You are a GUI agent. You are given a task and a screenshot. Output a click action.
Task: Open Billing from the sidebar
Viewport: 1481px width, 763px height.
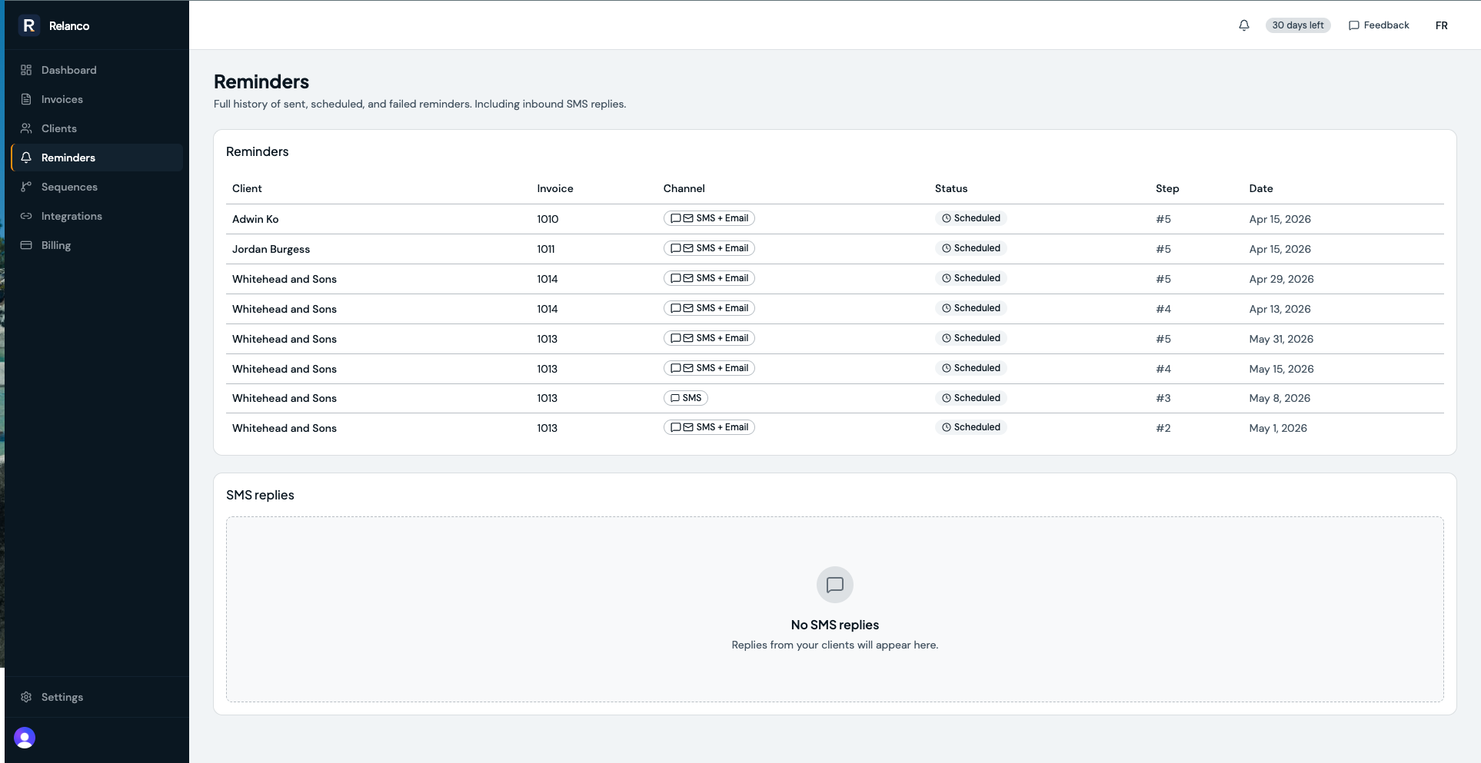pyautogui.click(x=97, y=245)
